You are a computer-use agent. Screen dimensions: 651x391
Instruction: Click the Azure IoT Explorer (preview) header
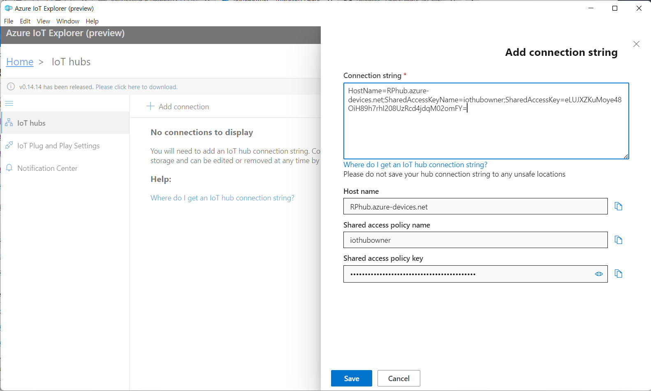(x=65, y=33)
